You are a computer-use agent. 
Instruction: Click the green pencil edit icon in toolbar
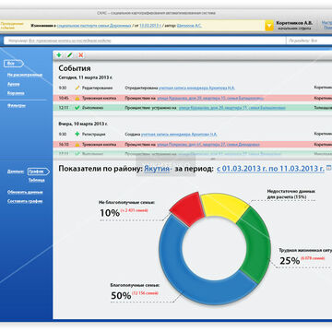click(x=70, y=55)
